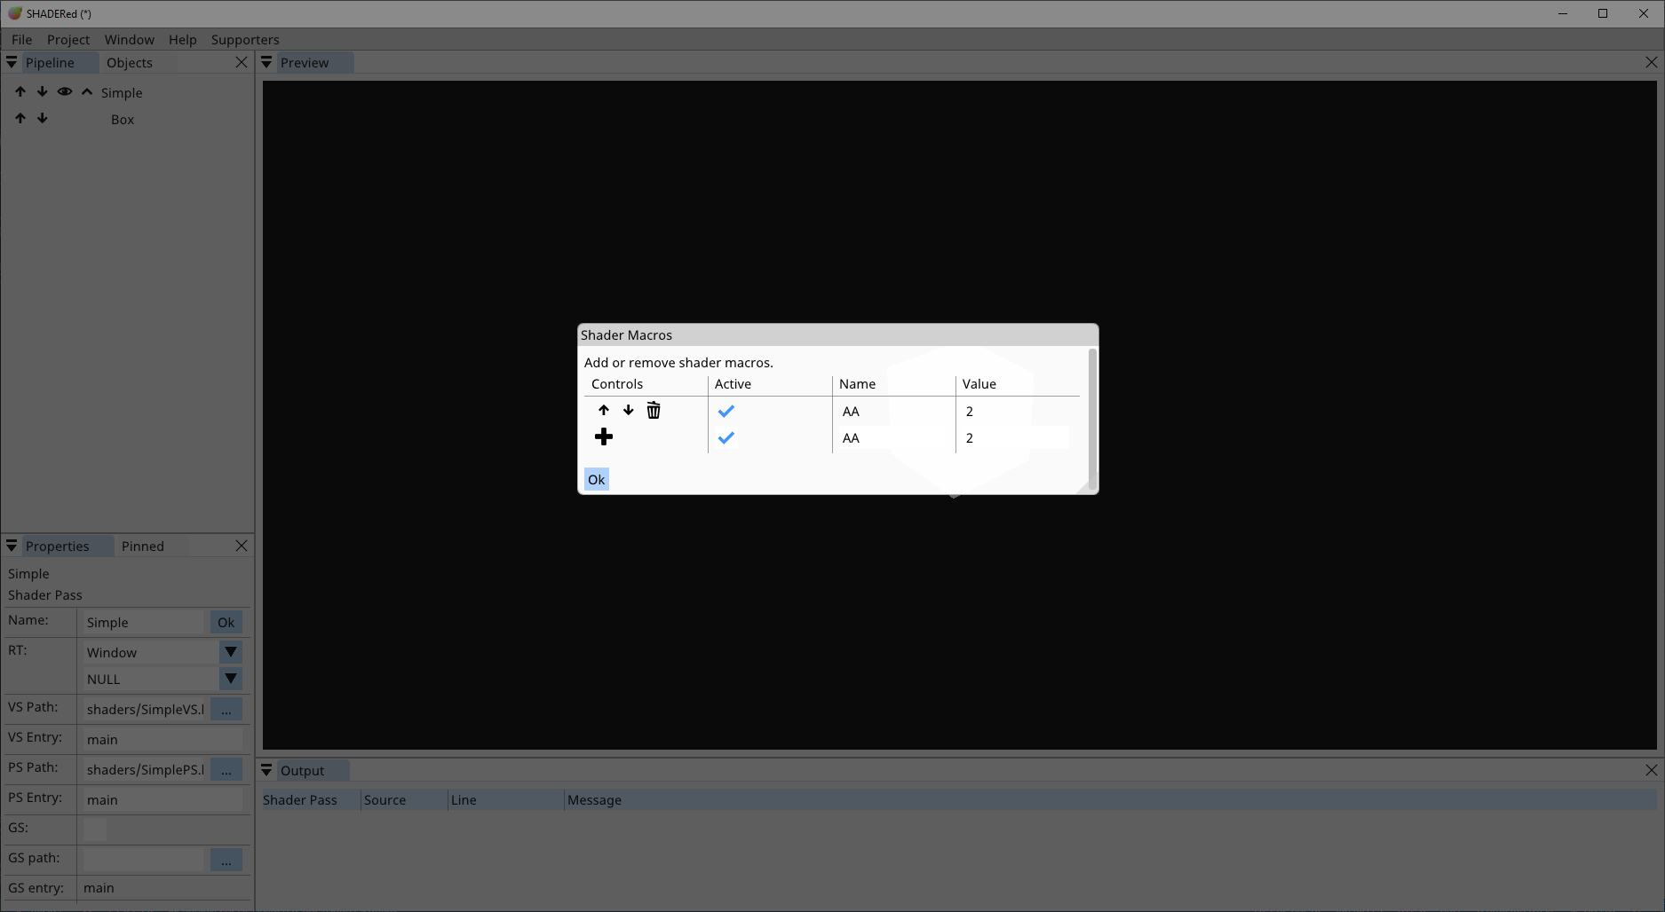Maximize the SHADERed window

pyautogui.click(x=1603, y=13)
